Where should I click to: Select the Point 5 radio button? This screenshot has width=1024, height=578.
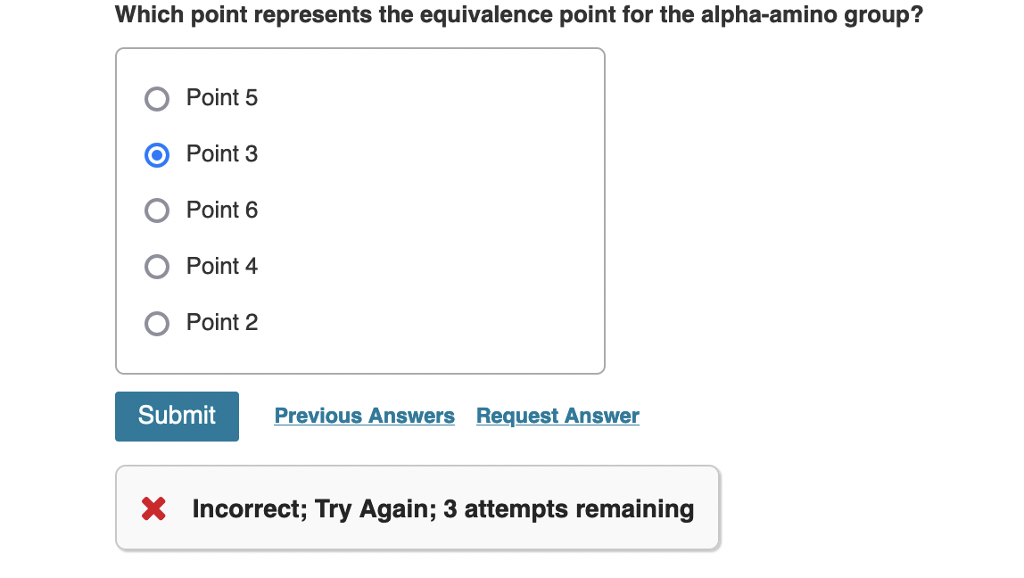[x=157, y=99]
